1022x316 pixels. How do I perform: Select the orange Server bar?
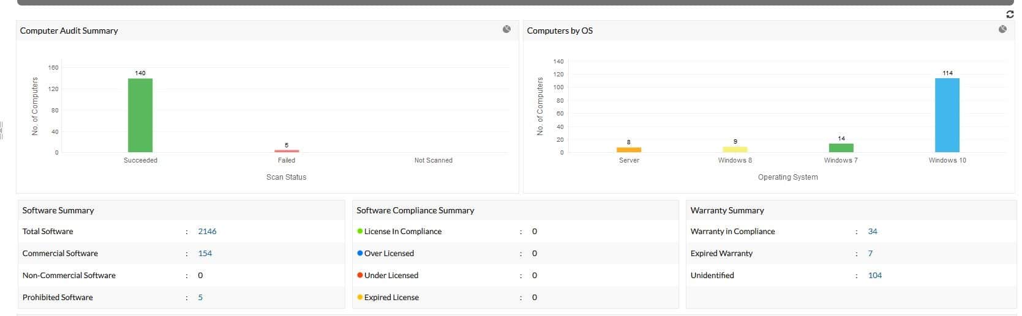coord(629,150)
